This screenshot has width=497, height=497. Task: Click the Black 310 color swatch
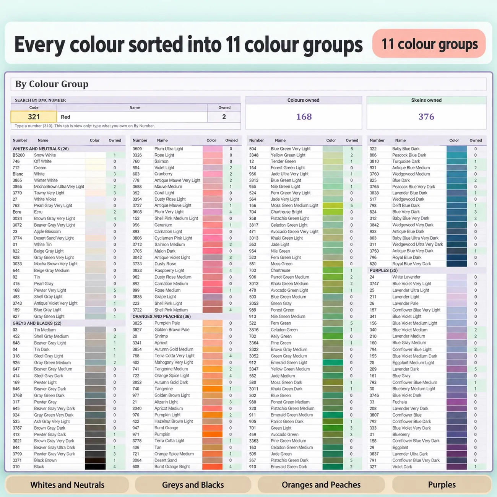pos(95,467)
